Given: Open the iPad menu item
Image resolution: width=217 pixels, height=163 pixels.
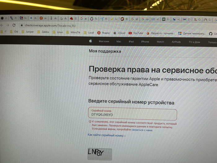Looking at the screenshot, I should [131, 42].
